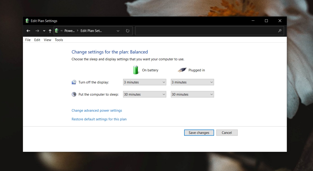
Task: Go back using the left arrow
Action: click(x=28, y=31)
